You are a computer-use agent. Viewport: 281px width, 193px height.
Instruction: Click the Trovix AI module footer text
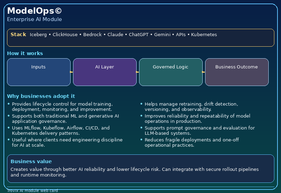(32, 191)
